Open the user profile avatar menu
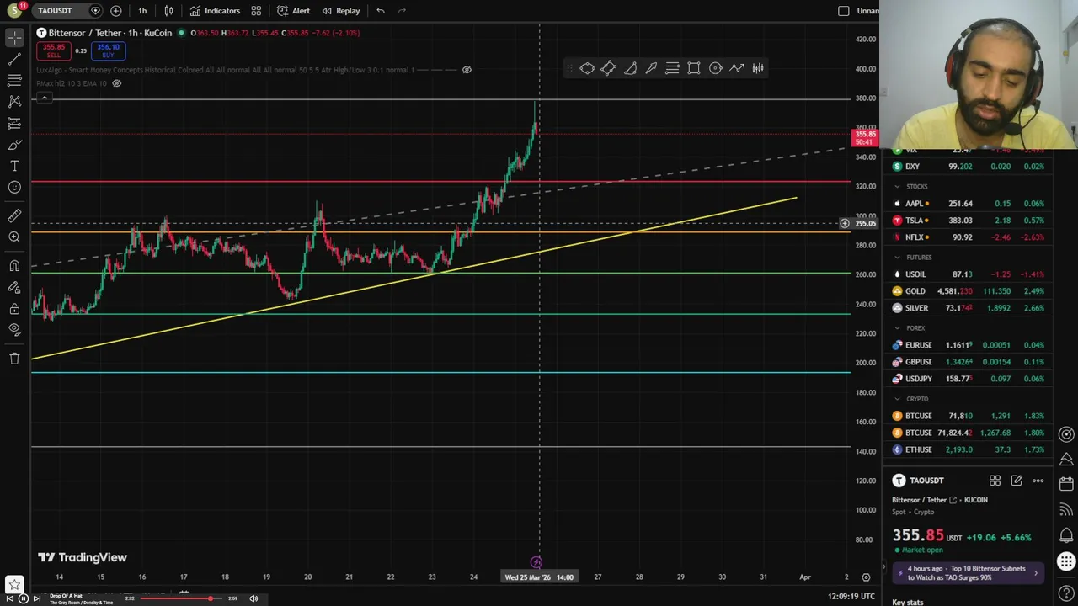 [14, 11]
